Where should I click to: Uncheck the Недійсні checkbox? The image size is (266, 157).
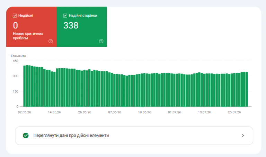15,16
